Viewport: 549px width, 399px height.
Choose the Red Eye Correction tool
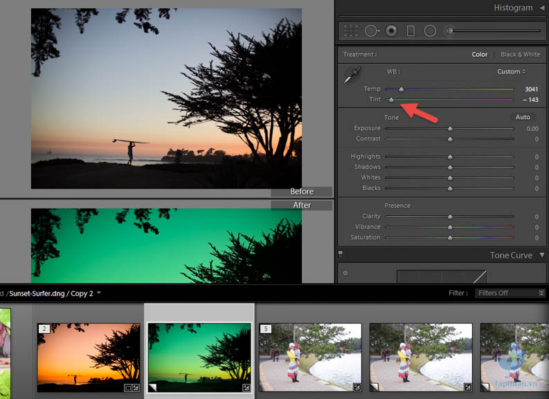(392, 30)
